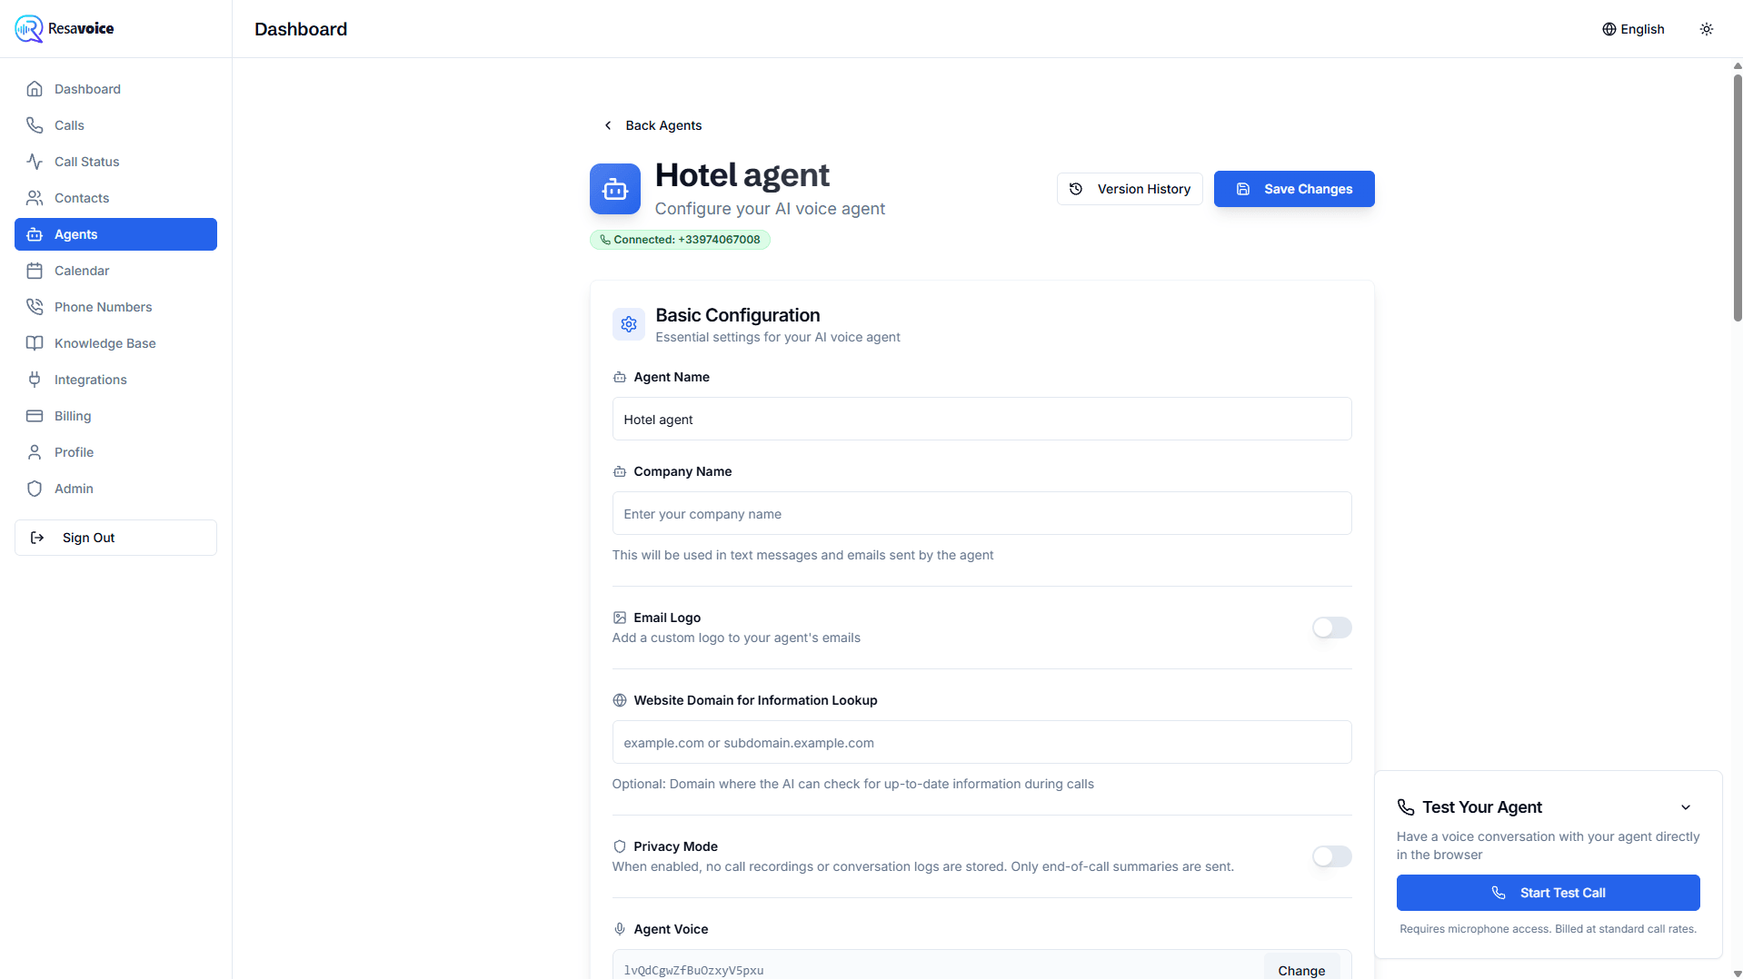Click the Admin shield icon
1743x979 pixels.
pos(35,489)
